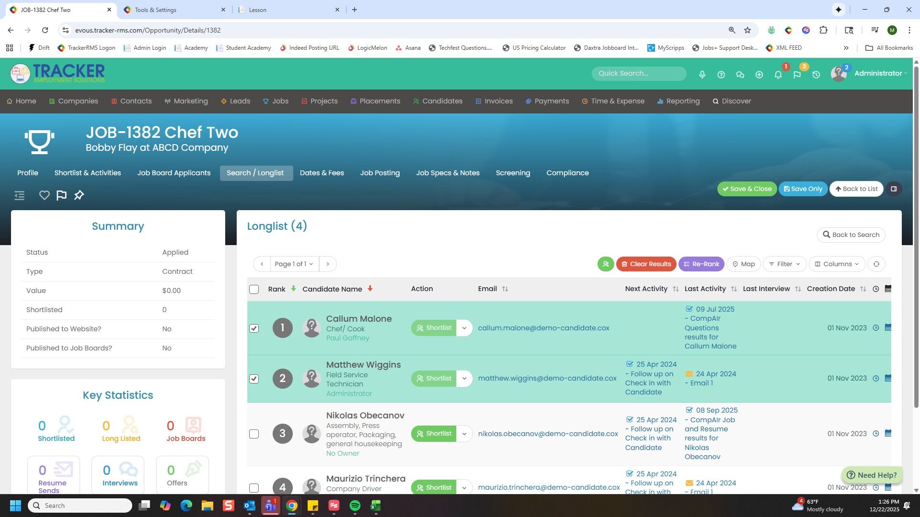Open the notifications bell
920x517 pixels.
click(x=778, y=75)
